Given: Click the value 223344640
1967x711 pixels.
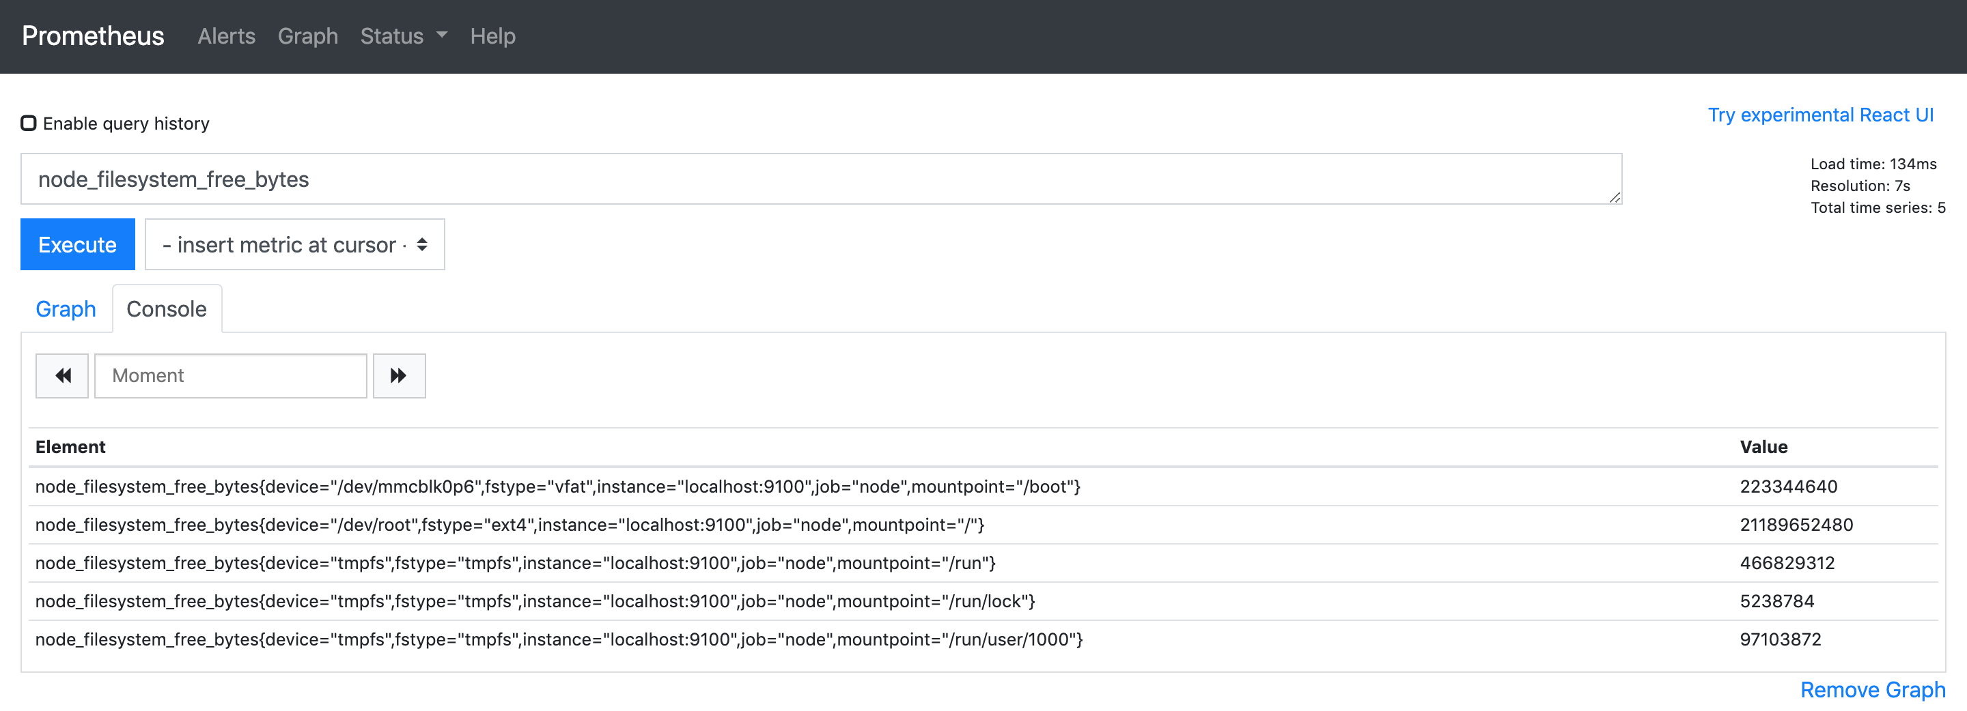Looking at the screenshot, I should [x=1788, y=487].
